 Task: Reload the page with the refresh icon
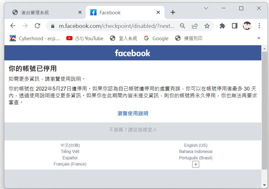point(37,26)
